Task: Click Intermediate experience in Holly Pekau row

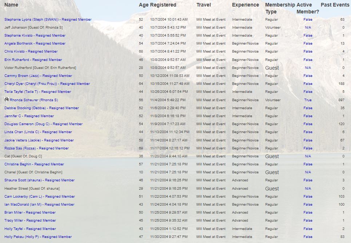Action: [242, 237]
